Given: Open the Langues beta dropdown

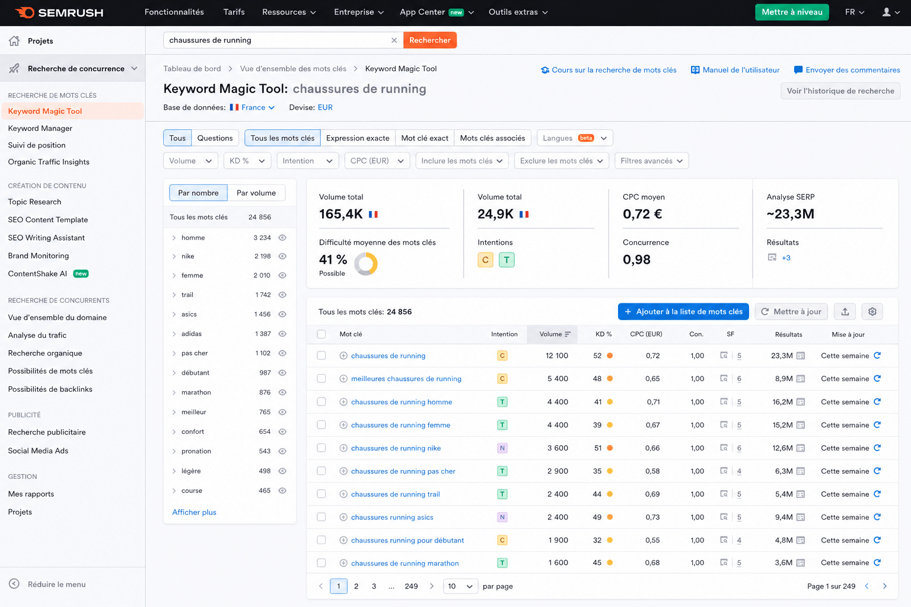Looking at the screenshot, I should [575, 138].
